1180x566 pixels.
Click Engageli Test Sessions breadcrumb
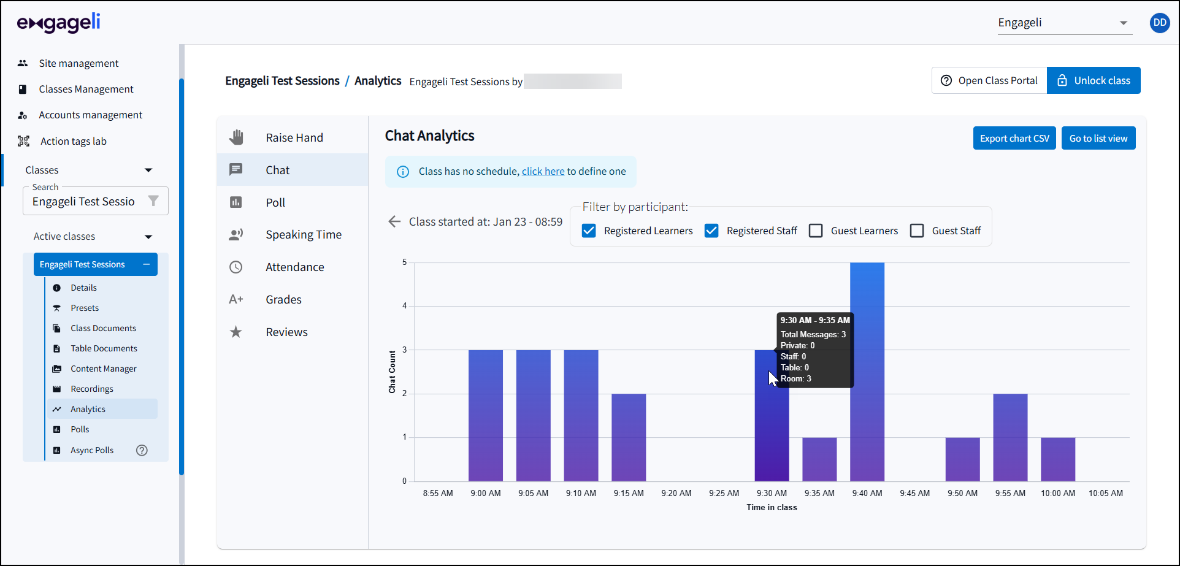(x=282, y=81)
